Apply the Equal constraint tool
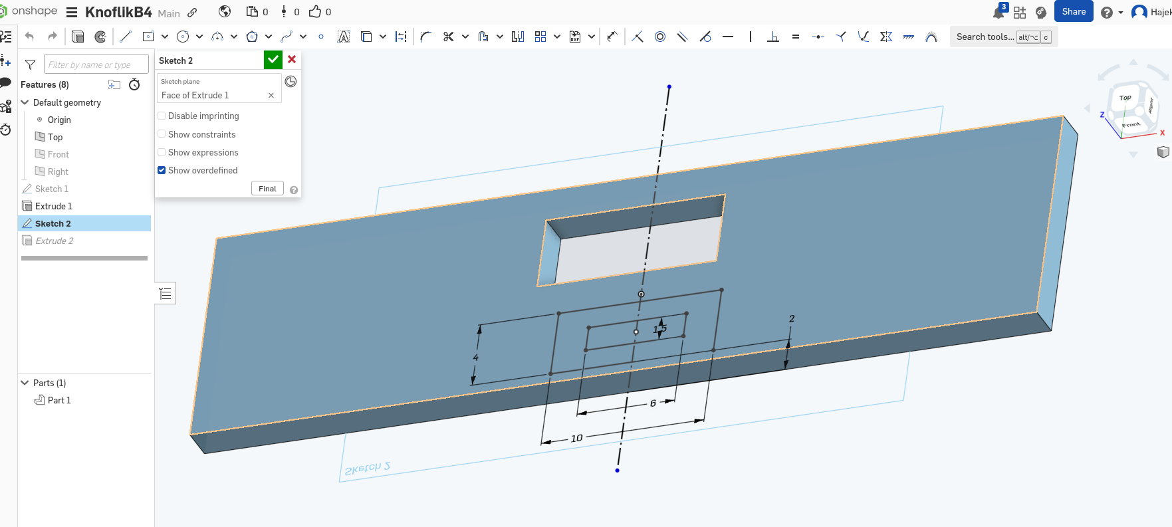 coord(796,37)
